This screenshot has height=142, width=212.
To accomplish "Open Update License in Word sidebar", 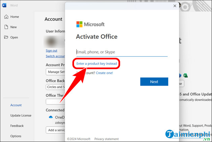I will pyautogui.click(x=21, y=115).
